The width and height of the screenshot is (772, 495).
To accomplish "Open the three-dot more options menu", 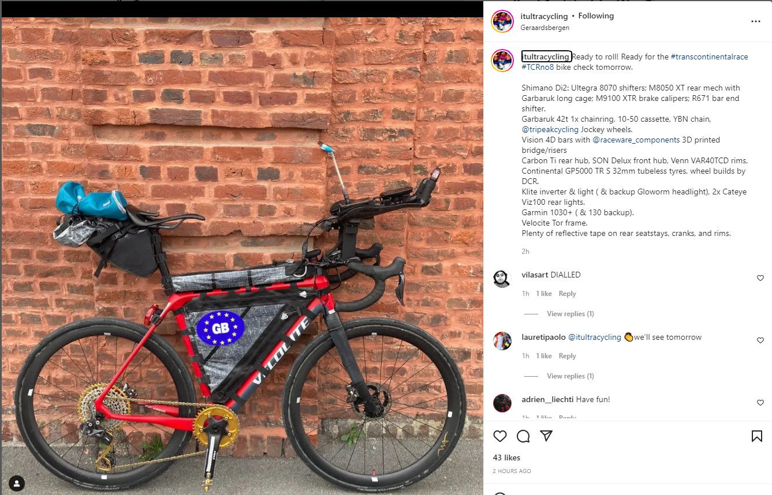I will coord(756,21).
